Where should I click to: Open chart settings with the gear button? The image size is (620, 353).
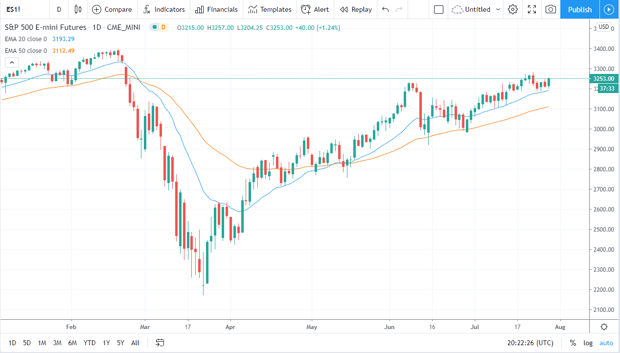(512, 9)
